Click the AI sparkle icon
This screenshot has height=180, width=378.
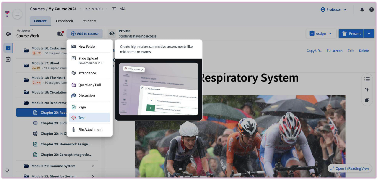367,90
